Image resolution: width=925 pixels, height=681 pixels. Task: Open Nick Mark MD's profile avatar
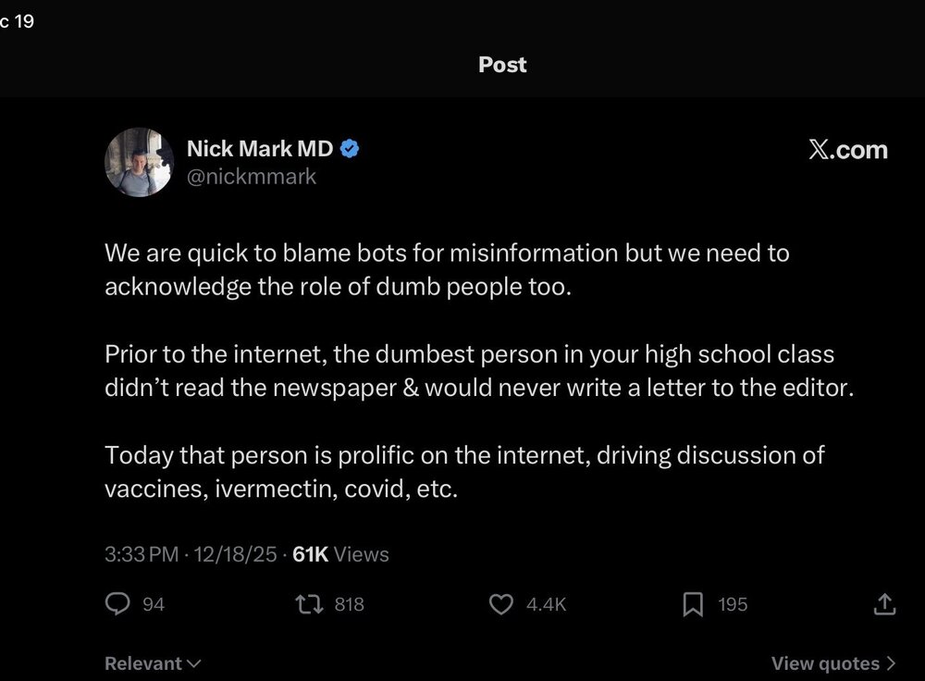(140, 162)
